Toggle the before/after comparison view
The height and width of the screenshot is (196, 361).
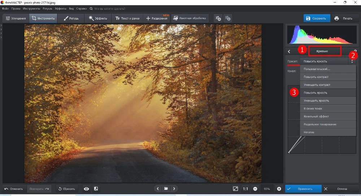click(x=96, y=189)
